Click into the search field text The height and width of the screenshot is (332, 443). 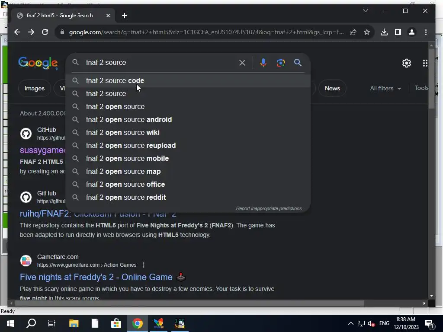pos(106,63)
